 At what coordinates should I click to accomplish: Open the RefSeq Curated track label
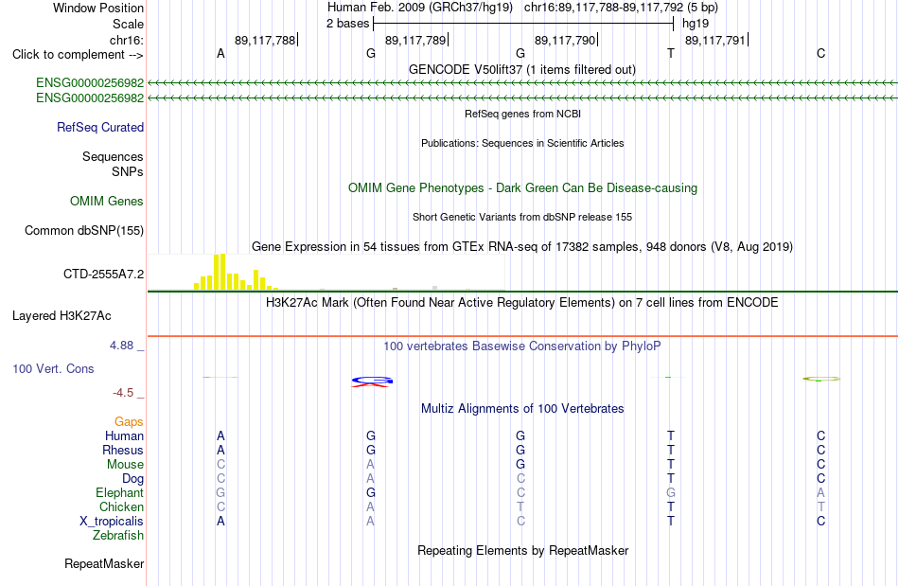pos(99,127)
